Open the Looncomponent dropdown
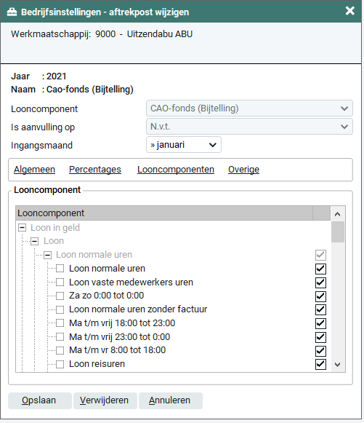The height and width of the screenshot is (423, 364). 249,108
